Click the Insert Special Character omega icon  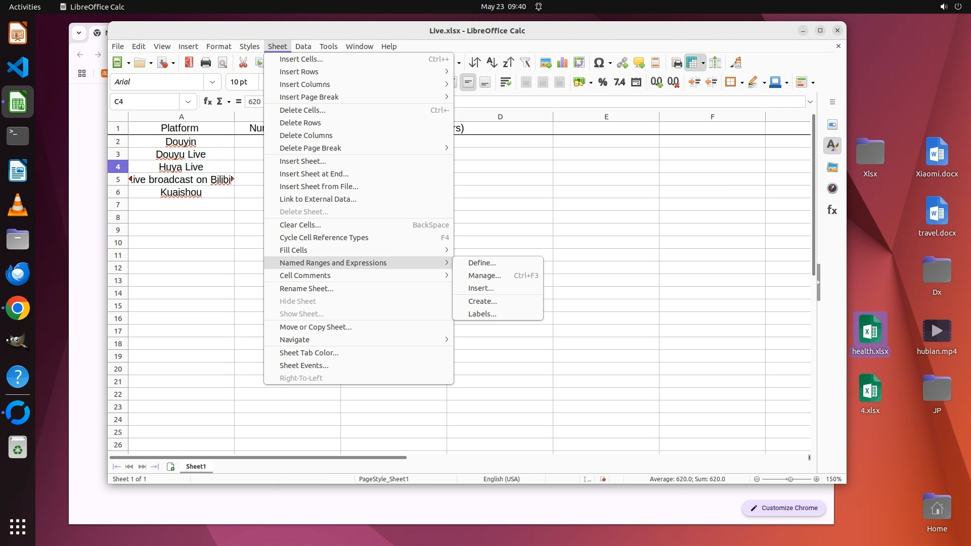click(599, 63)
